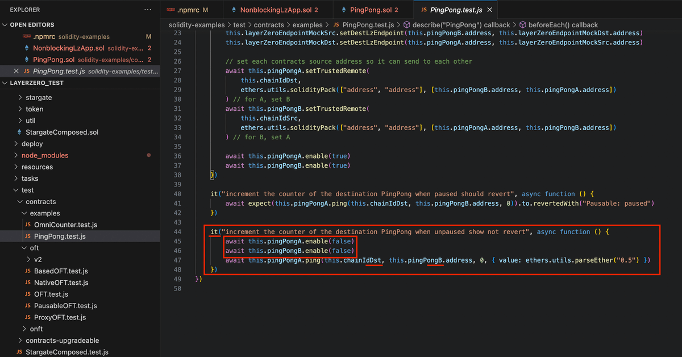Click solidity-examples in the breadcrumb
Image resolution: width=682 pixels, height=357 pixels.
(x=197, y=25)
